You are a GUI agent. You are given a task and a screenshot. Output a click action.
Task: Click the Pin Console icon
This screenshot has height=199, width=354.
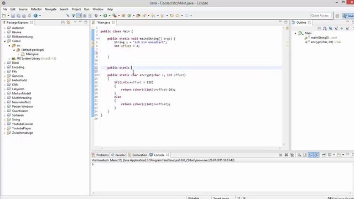pyautogui.click(x=324, y=155)
